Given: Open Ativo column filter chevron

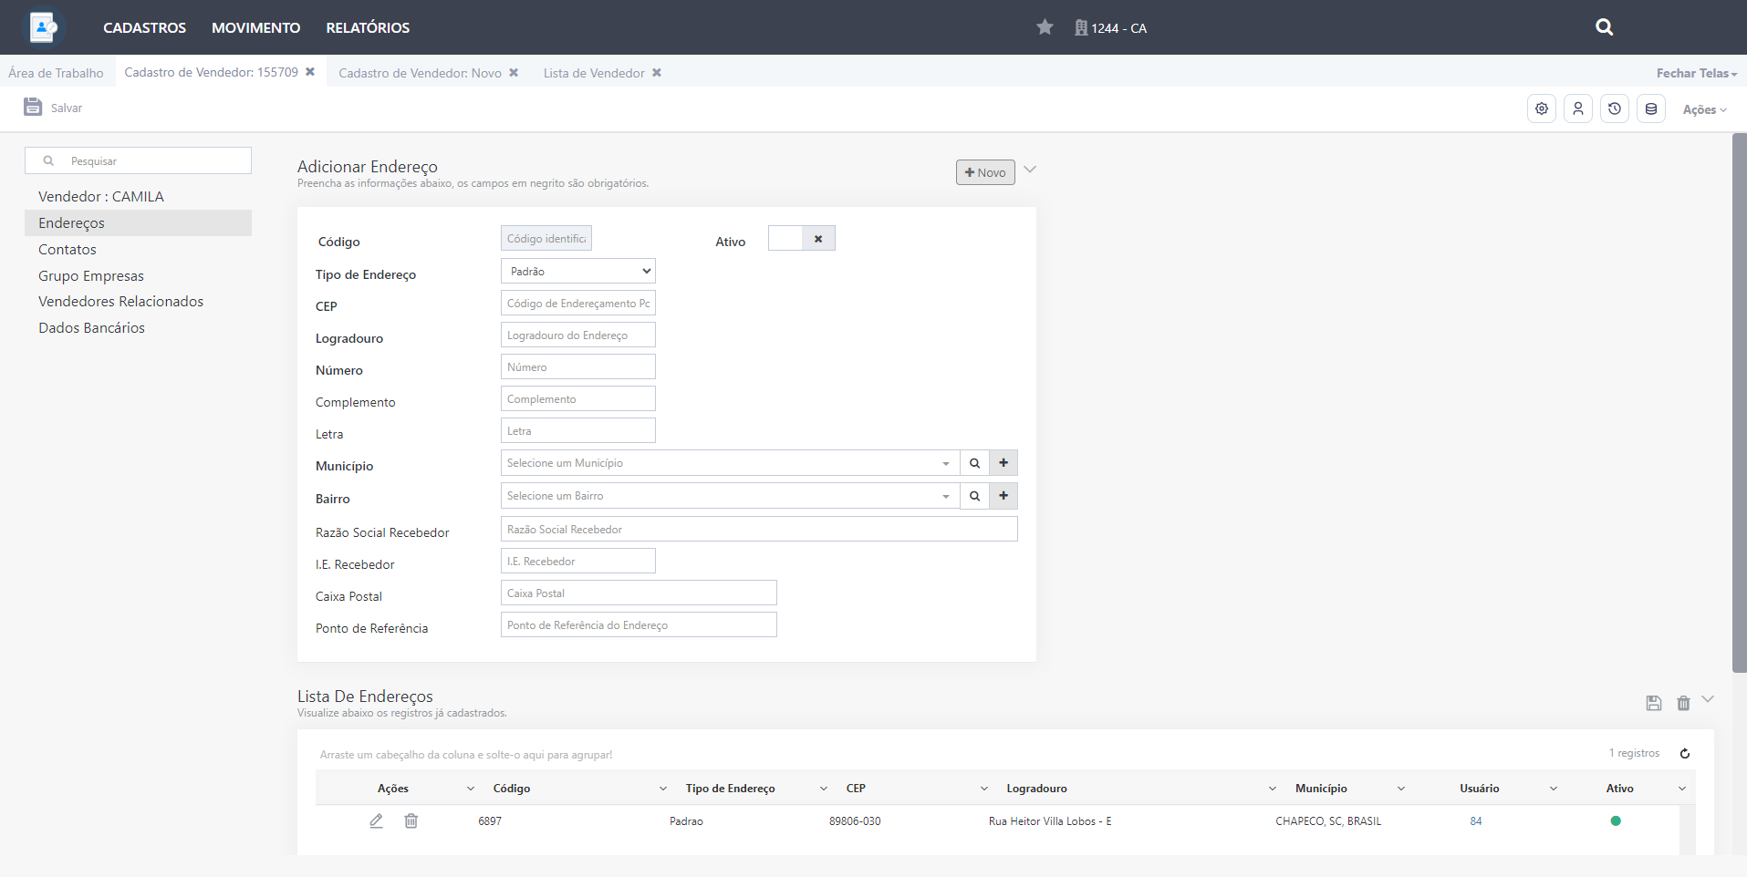Looking at the screenshot, I should [x=1682, y=789].
